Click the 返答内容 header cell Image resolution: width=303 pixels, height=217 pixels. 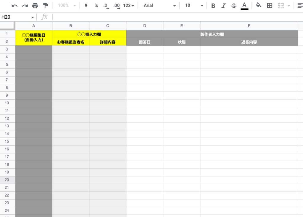click(249, 42)
